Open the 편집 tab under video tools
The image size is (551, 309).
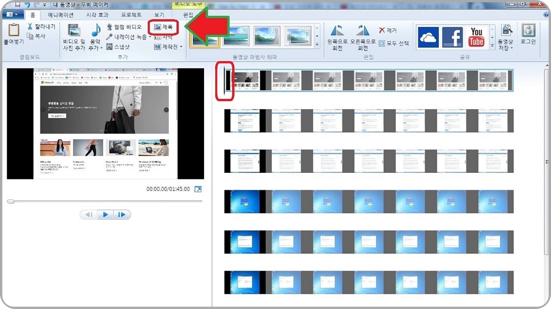(x=188, y=15)
